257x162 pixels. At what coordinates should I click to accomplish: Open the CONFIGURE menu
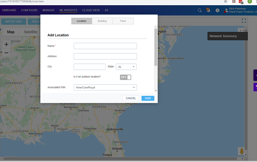pyautogui.click(x=29, y=10)
